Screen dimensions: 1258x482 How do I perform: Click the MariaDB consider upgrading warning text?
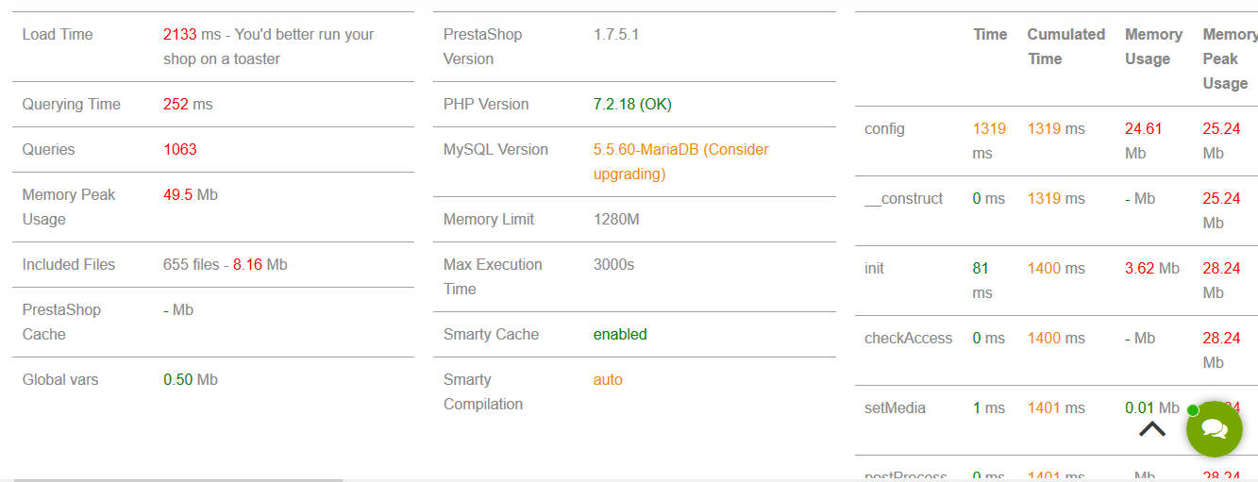click(680, 161)
